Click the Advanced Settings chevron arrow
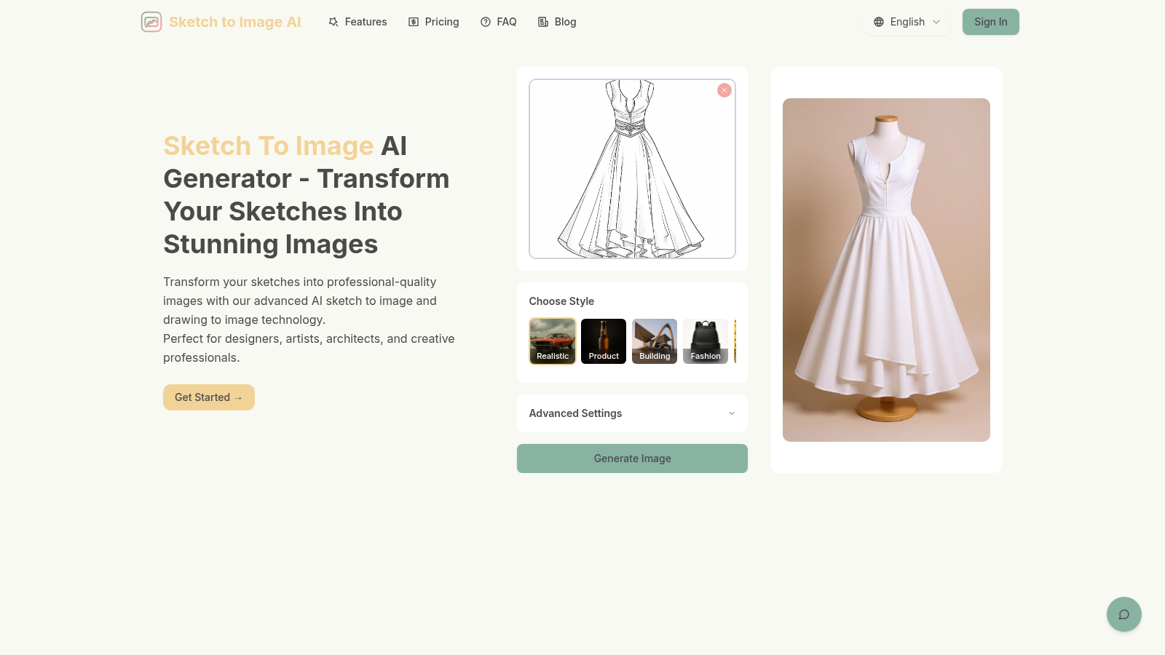The image size is (1165, 655). tap(732, 413)
